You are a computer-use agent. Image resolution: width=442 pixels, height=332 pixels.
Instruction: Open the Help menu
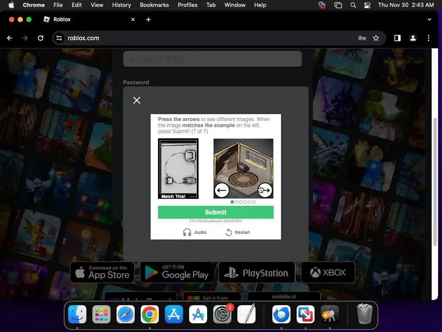(260, 5)
